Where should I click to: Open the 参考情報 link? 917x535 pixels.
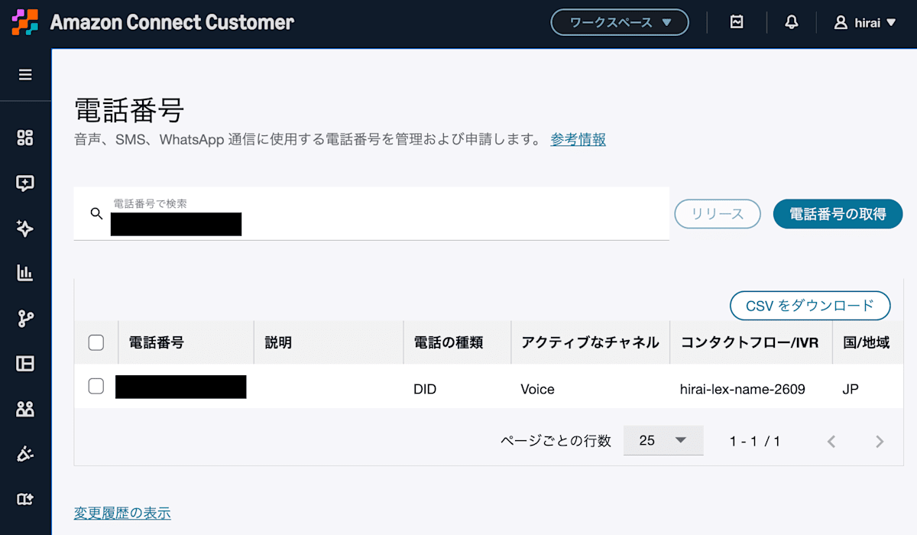(578, 140)
